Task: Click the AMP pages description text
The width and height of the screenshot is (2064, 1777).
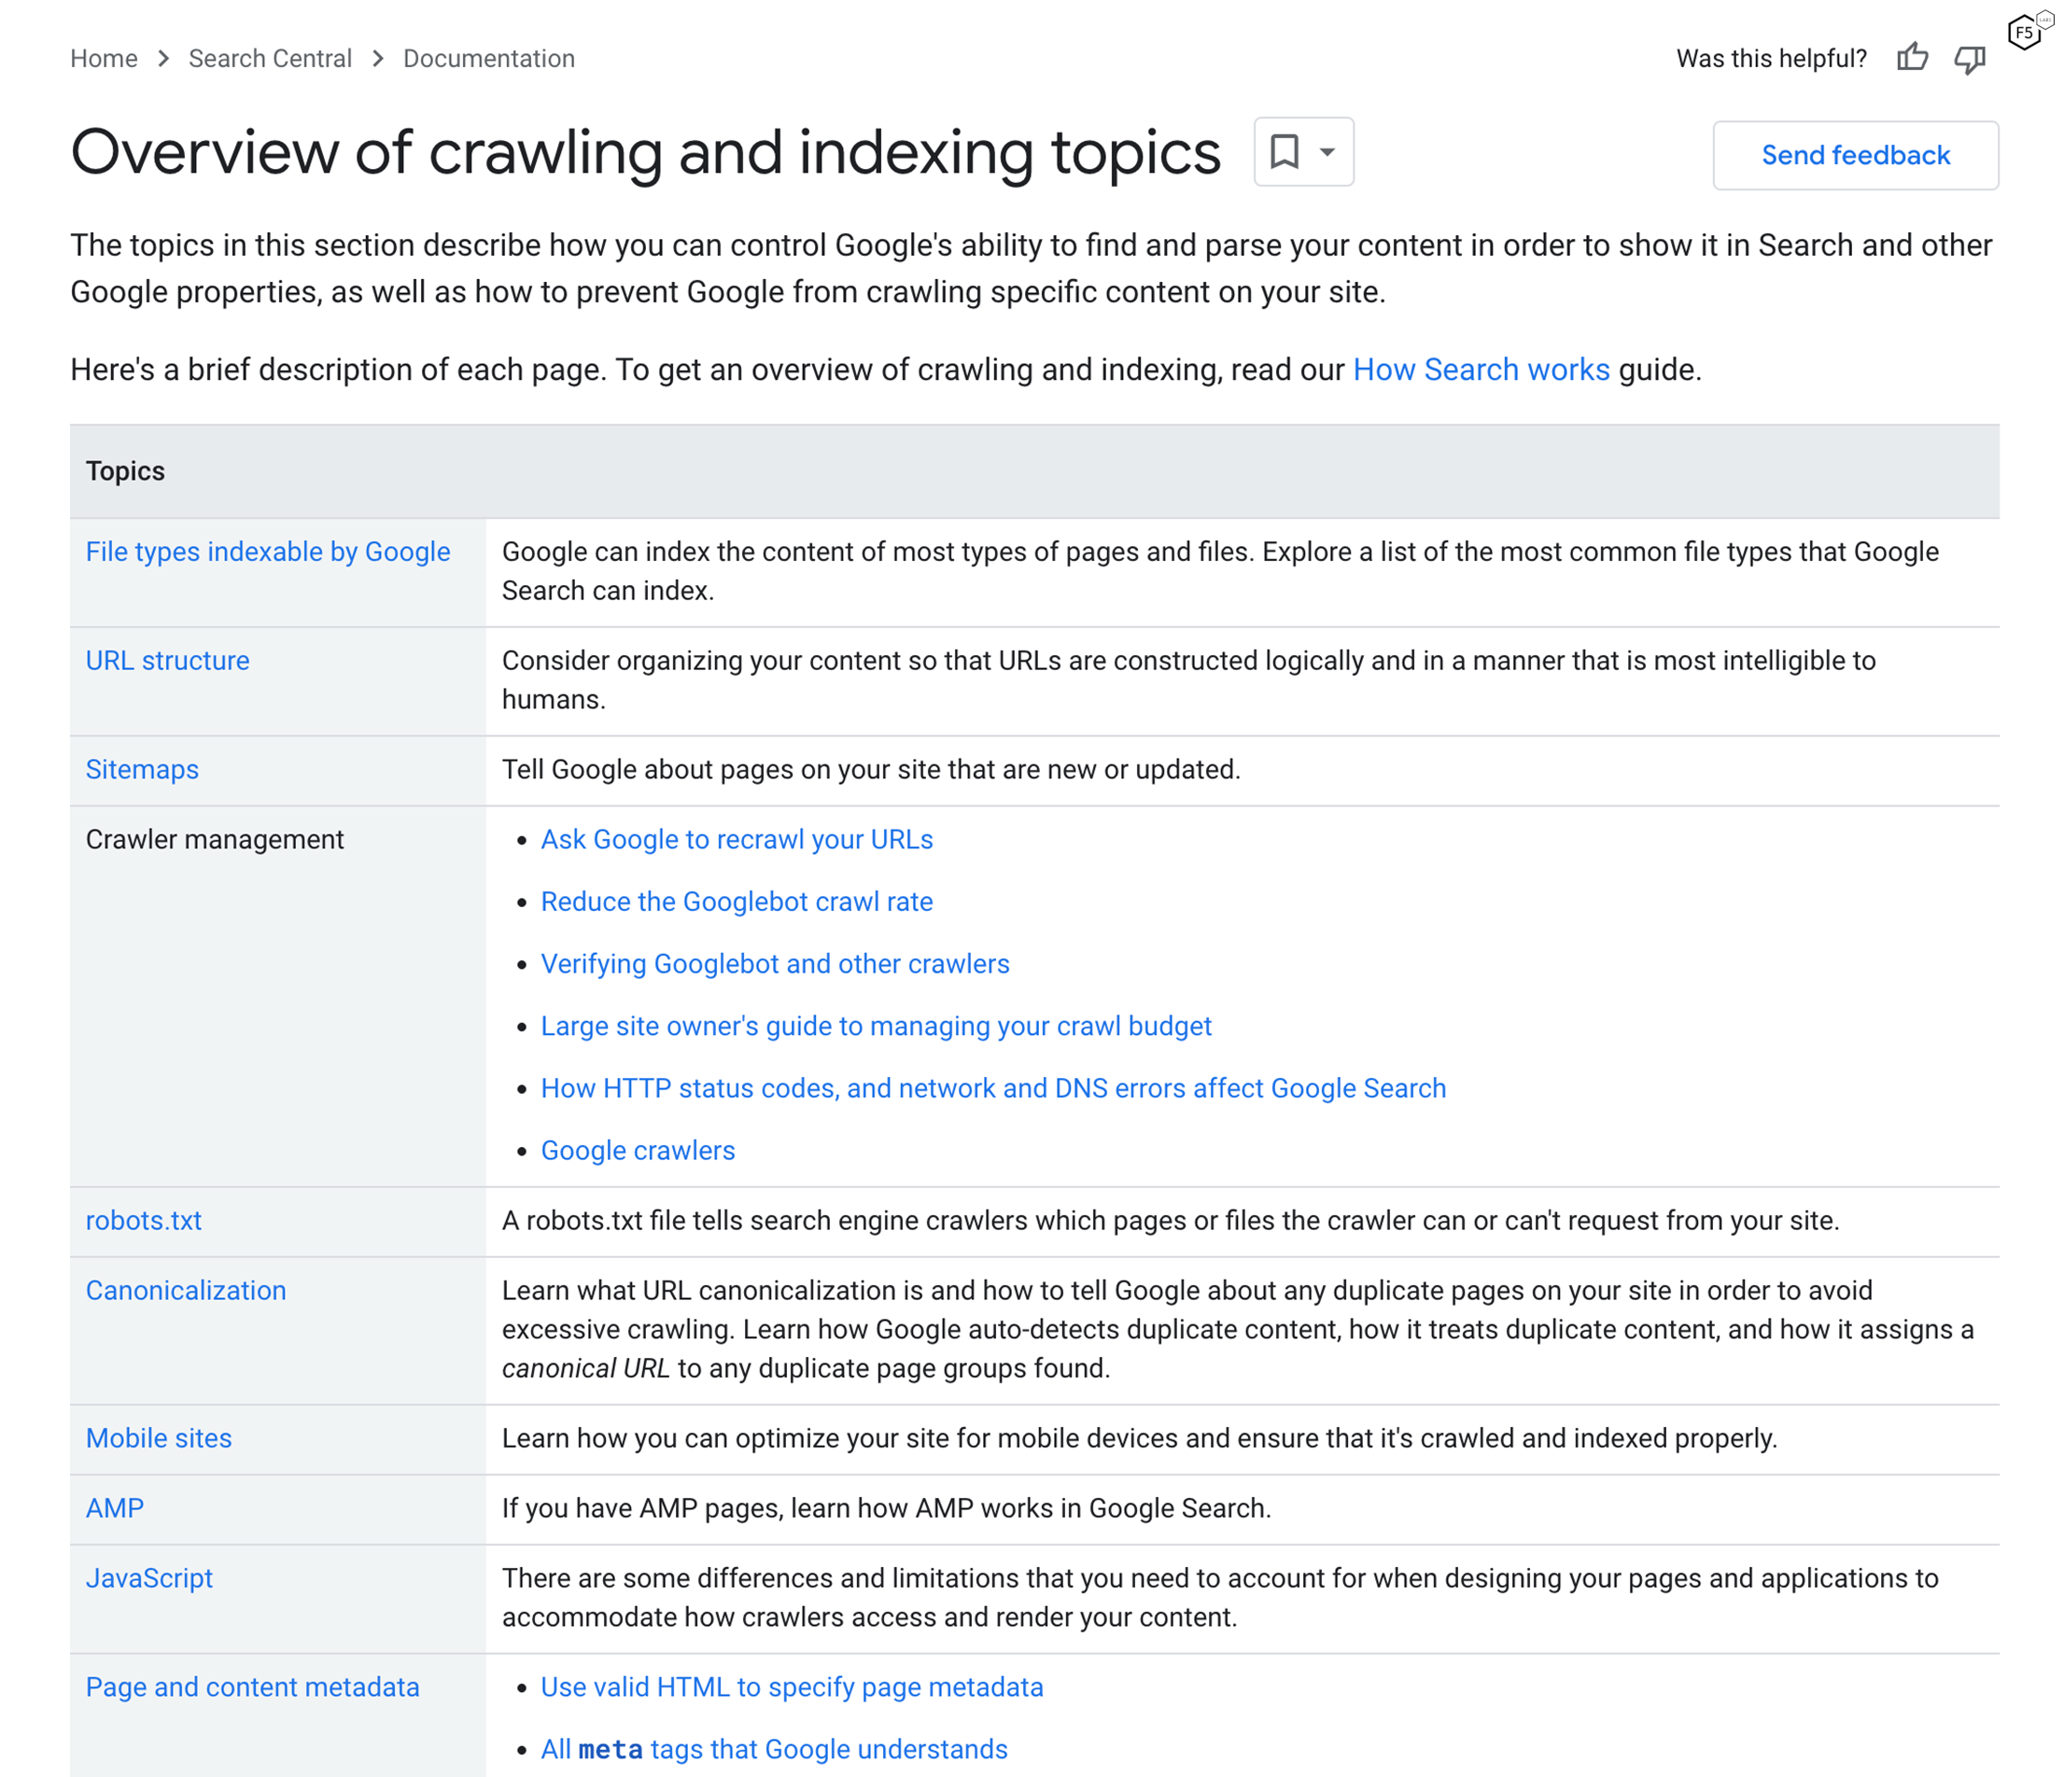Action: [x=887, y=1508]
